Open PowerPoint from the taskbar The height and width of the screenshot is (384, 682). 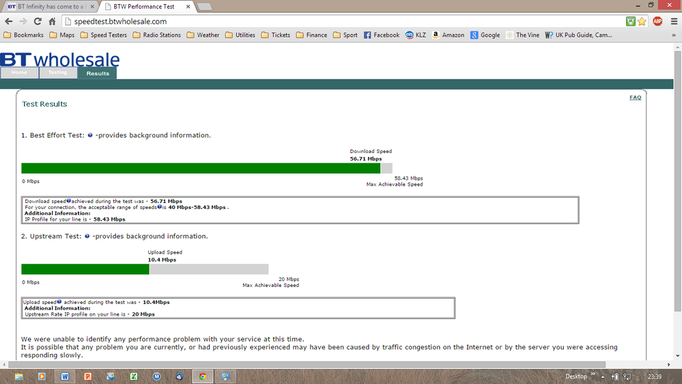click(88, 376)
